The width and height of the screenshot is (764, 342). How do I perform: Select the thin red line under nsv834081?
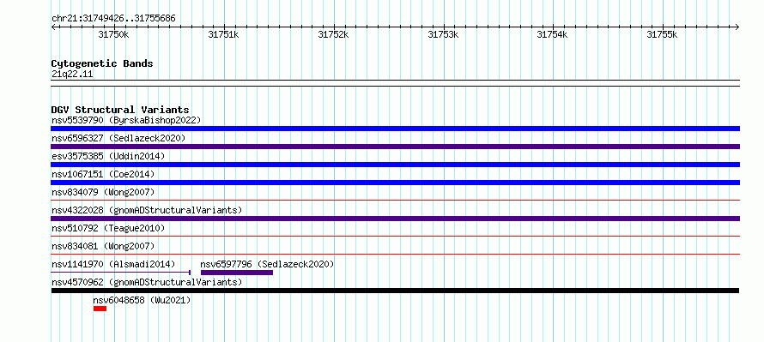click(395, 254)
